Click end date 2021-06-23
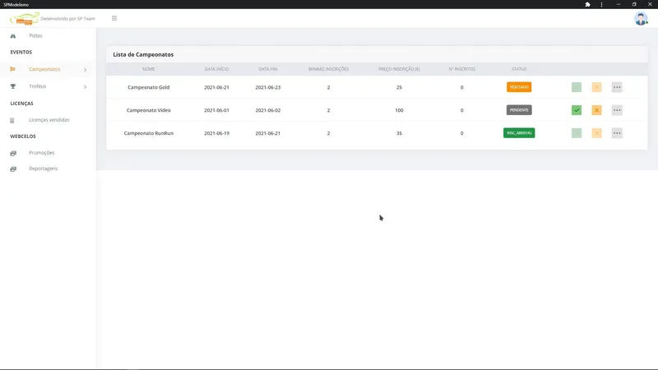This screenshot has height=370, width=658. pyautogui.click(x=268, y=87)
